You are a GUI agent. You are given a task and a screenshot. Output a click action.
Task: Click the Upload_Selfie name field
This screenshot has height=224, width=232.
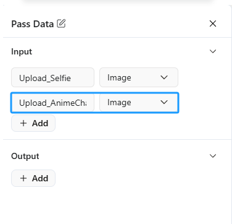[x=52, y=77]
